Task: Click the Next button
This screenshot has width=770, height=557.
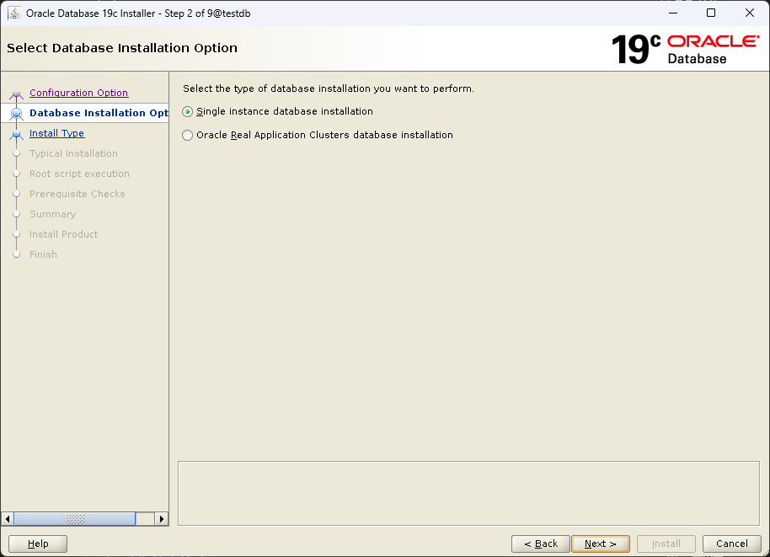Action: 601,544
